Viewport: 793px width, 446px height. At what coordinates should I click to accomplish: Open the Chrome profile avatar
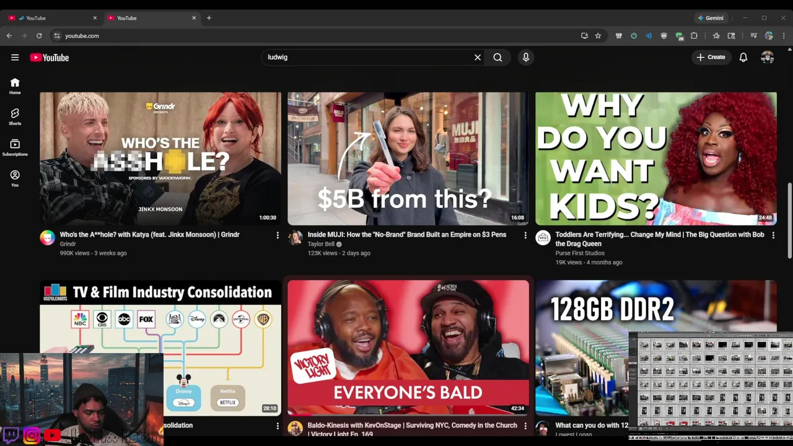click(x=769, y=36)
